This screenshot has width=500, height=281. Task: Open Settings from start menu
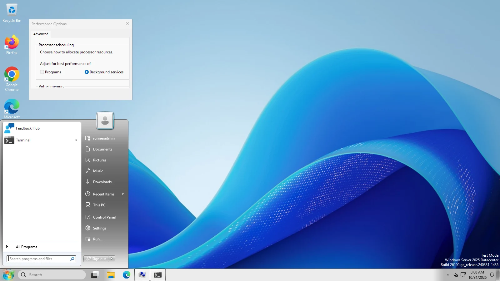click(105, 228)
